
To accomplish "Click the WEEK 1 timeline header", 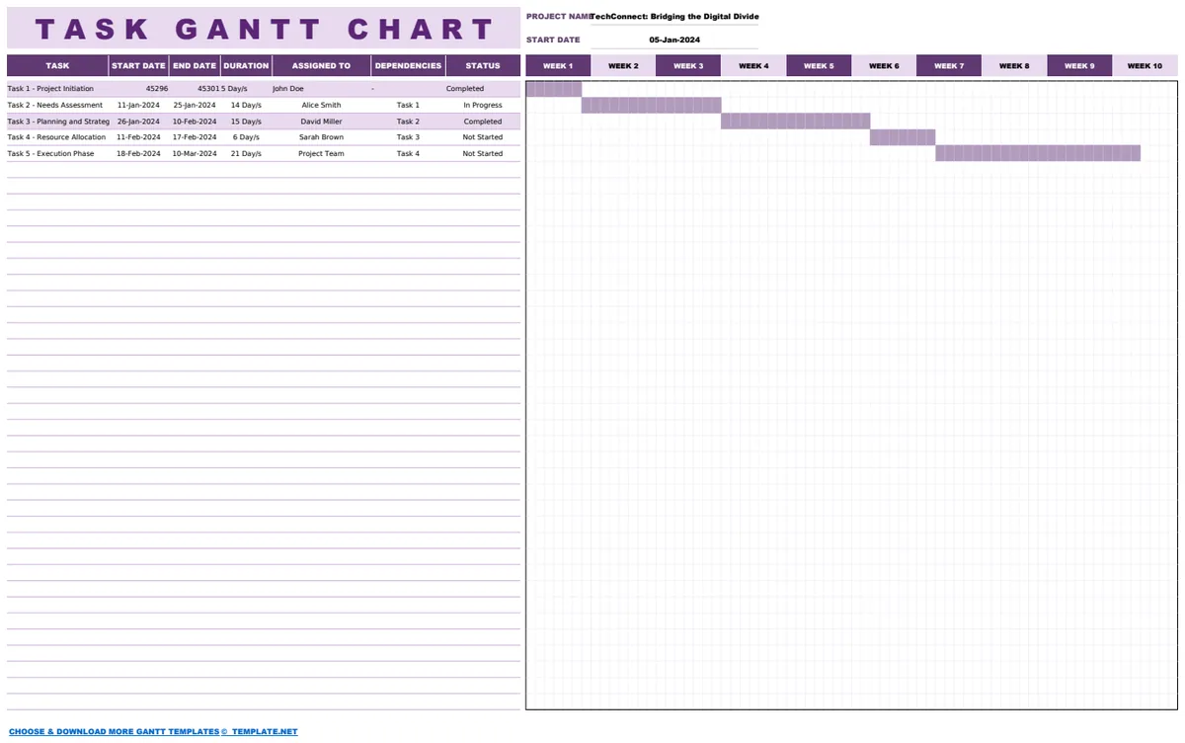I will point(558,66).
